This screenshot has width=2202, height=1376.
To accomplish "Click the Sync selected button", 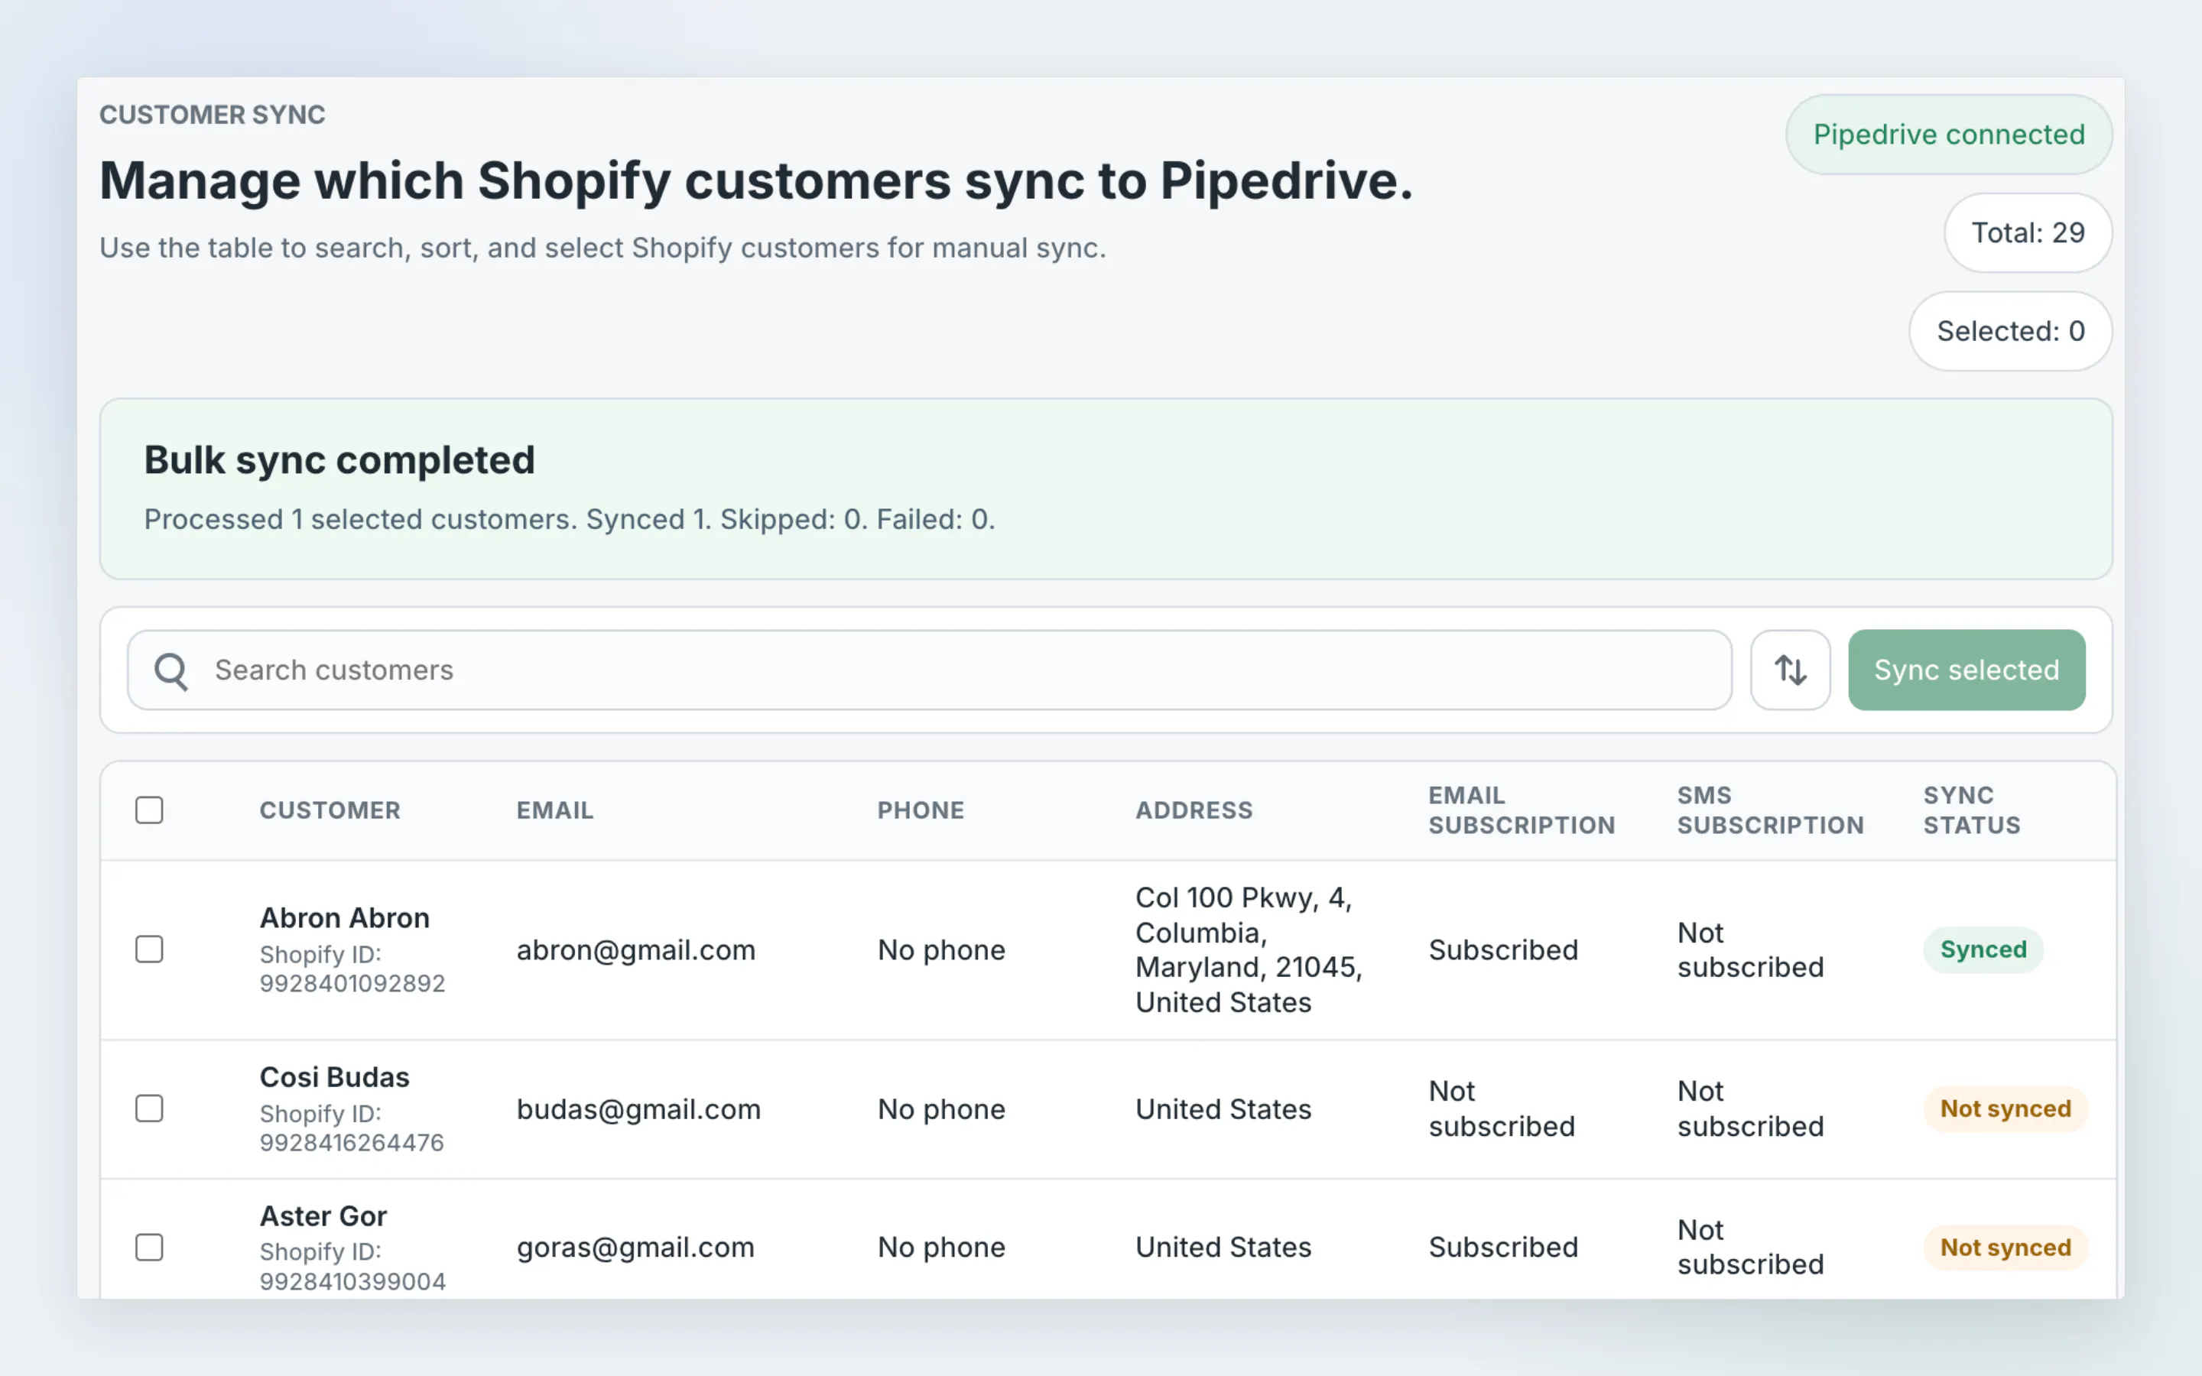I will pos(1967,670).
